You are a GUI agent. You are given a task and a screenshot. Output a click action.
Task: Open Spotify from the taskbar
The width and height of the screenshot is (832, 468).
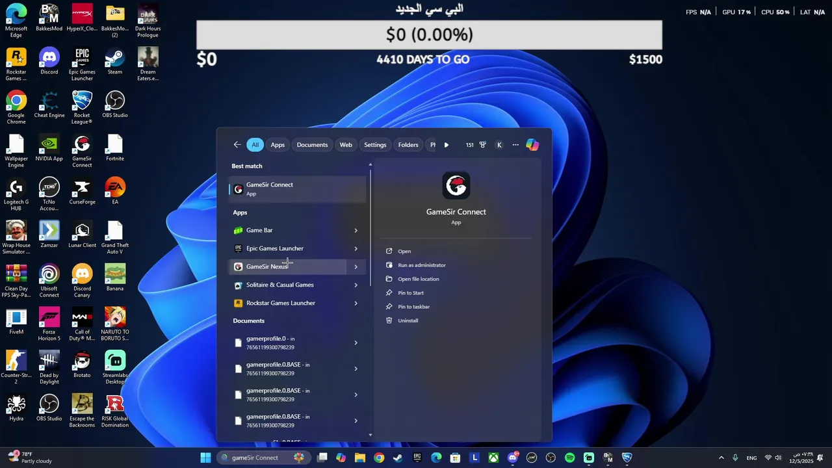[x=569, y=458]
